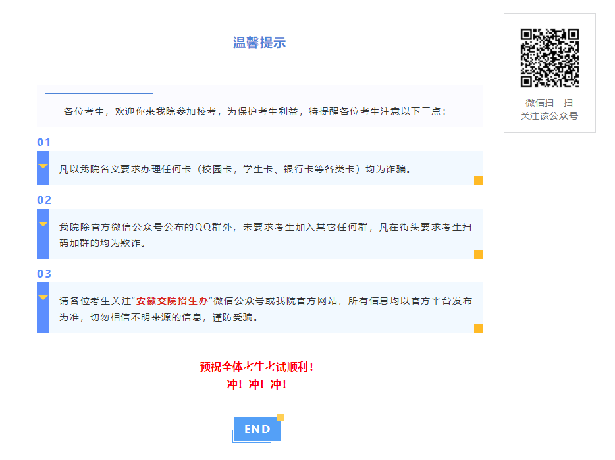Click the '03' section number
615x460 pixels.
[x=44, y=274]
